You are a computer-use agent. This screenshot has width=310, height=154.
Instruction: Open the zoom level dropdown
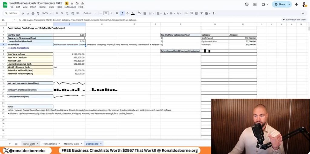(46, 13)
